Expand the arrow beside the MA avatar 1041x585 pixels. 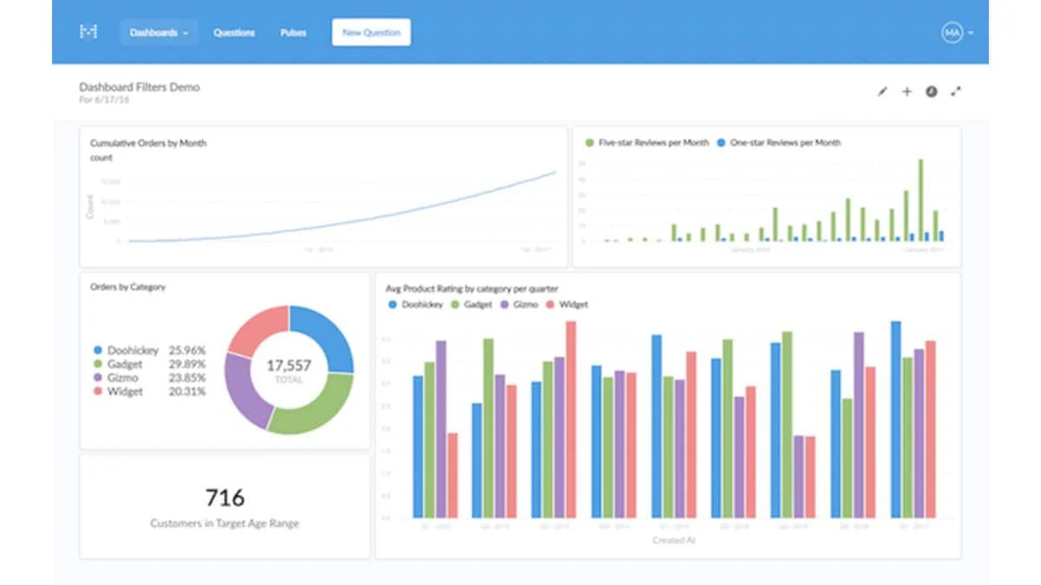[x=970, y=34]
